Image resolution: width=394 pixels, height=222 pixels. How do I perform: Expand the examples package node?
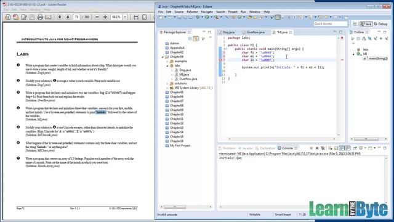point(167,62)
